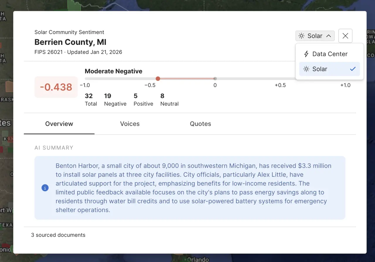Screen dimensions: 375x262
Task: Click the Solar Community Sentiment subtitle
Action: 69,32
